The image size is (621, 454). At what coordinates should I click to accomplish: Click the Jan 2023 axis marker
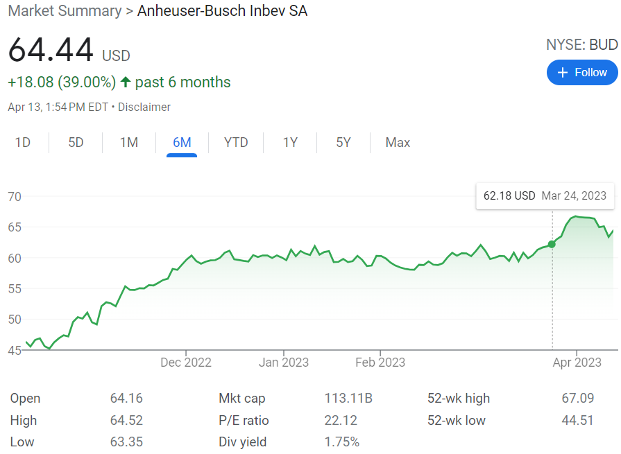pyautogui.click(x=284, y=363)
